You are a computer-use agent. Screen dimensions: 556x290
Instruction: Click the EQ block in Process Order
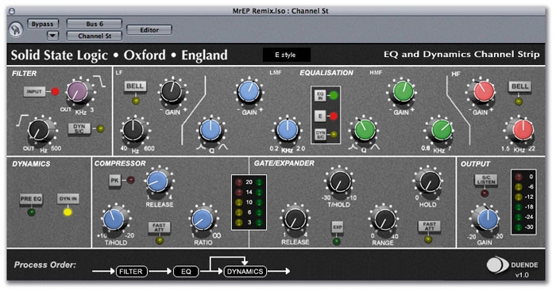[186, 272]
